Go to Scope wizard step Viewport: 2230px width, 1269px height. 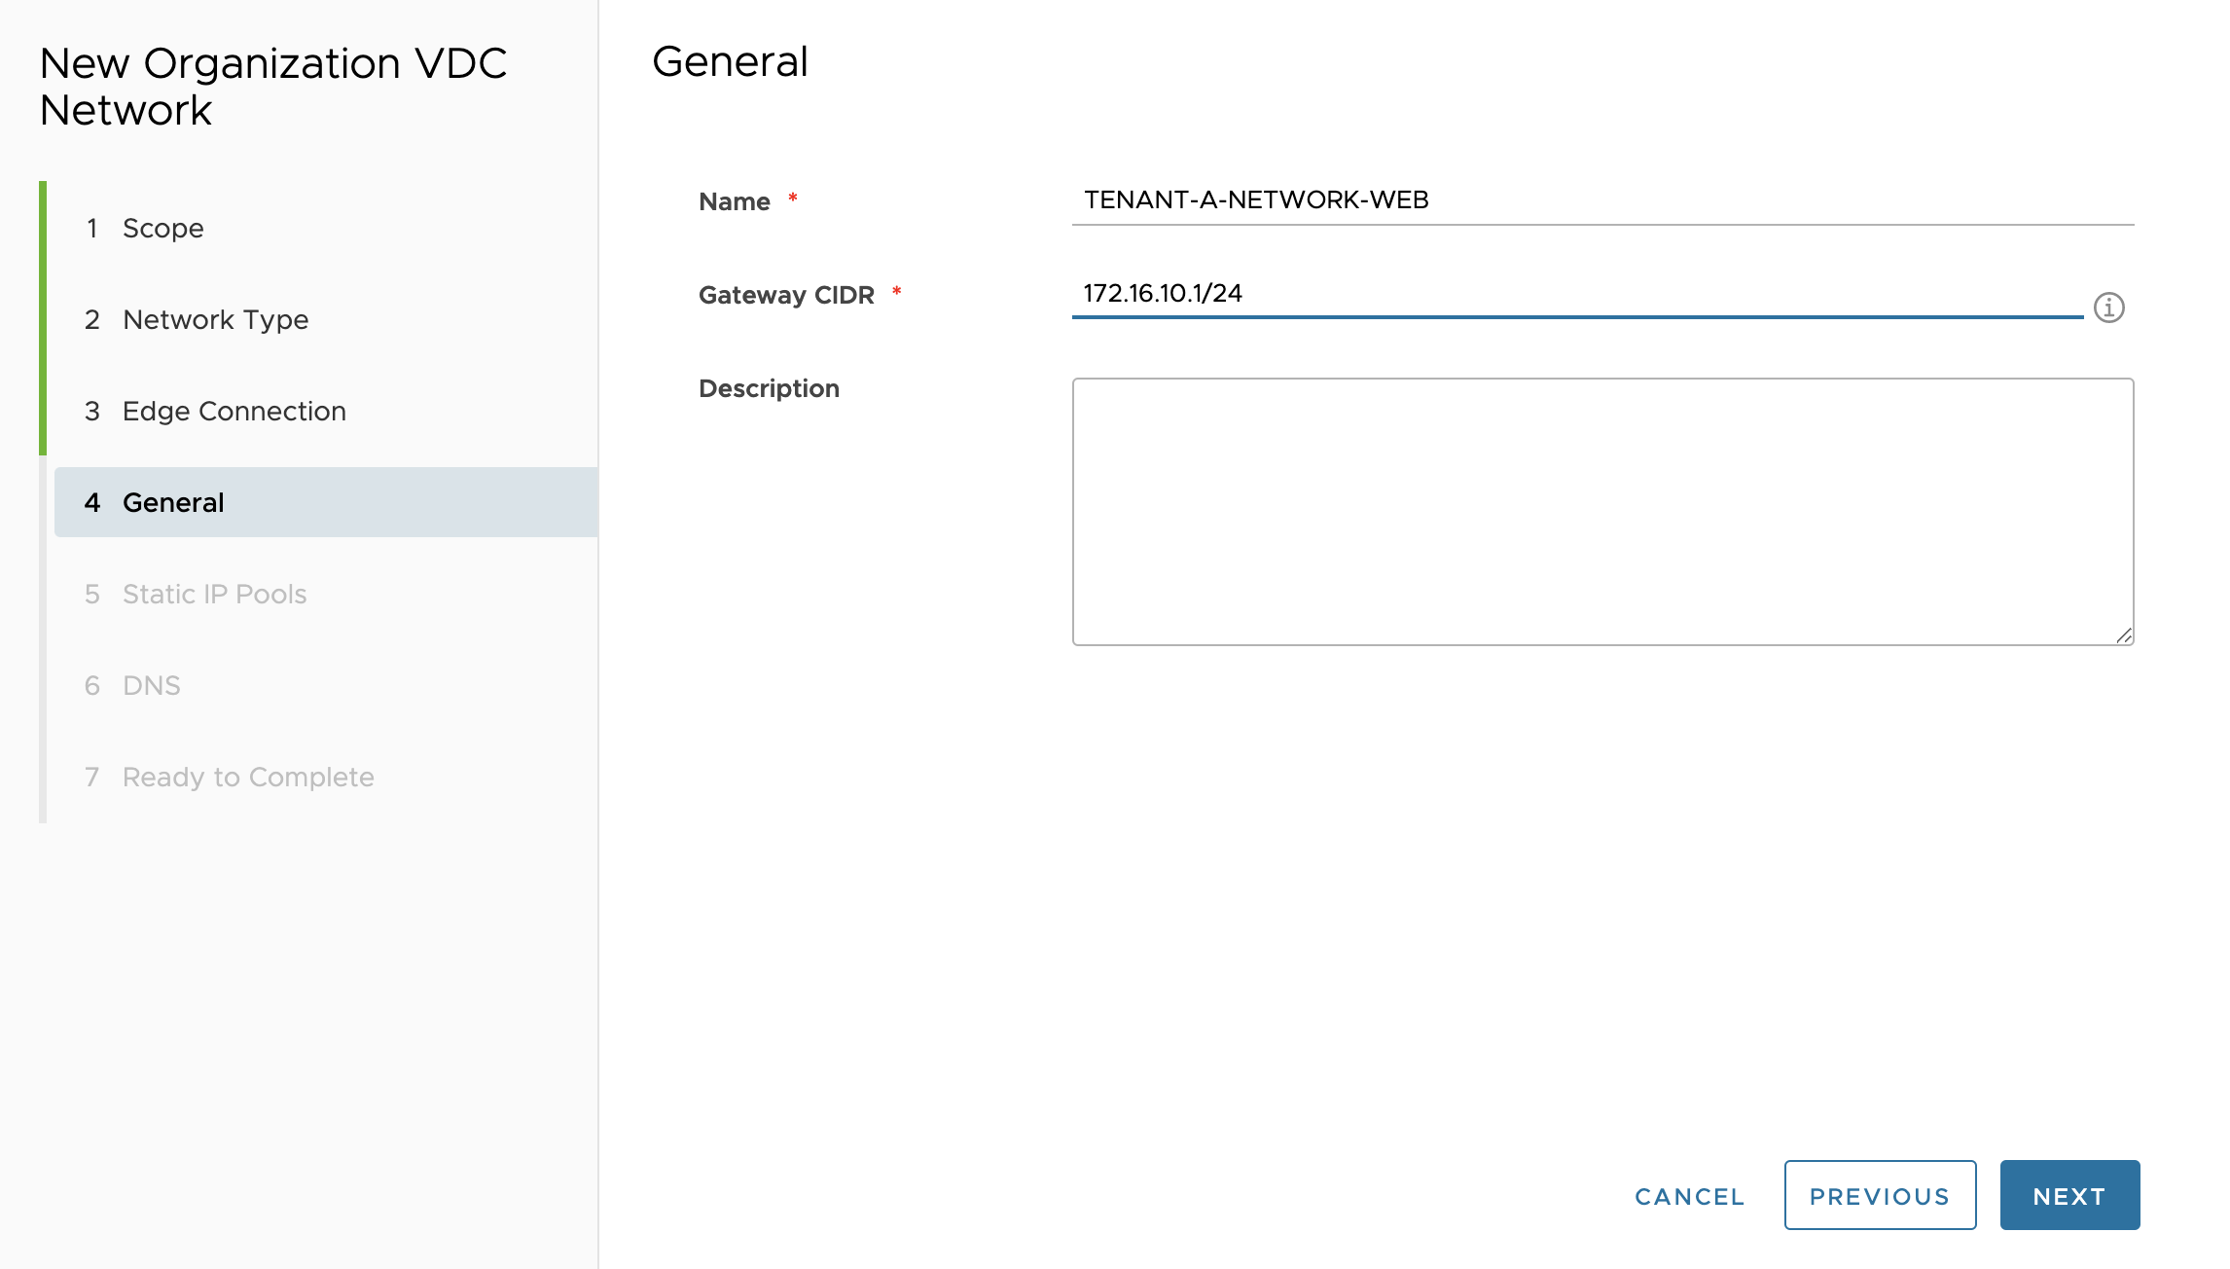162,228
